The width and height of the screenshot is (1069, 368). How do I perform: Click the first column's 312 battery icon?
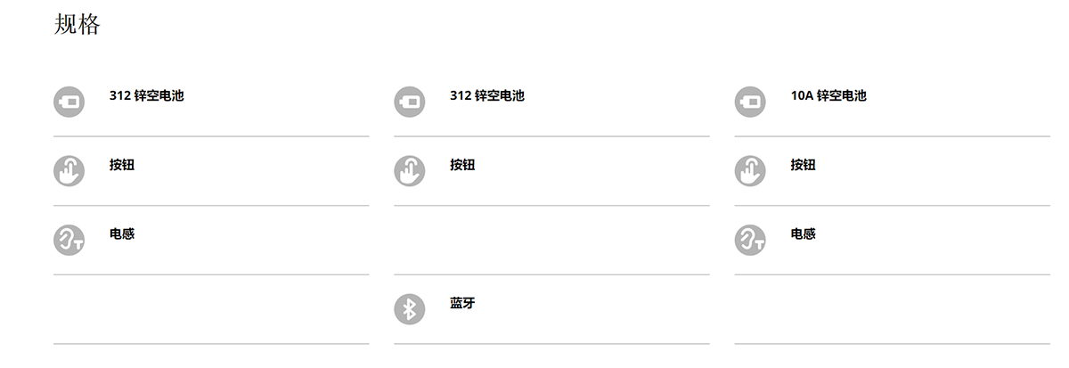click(69, 102)
